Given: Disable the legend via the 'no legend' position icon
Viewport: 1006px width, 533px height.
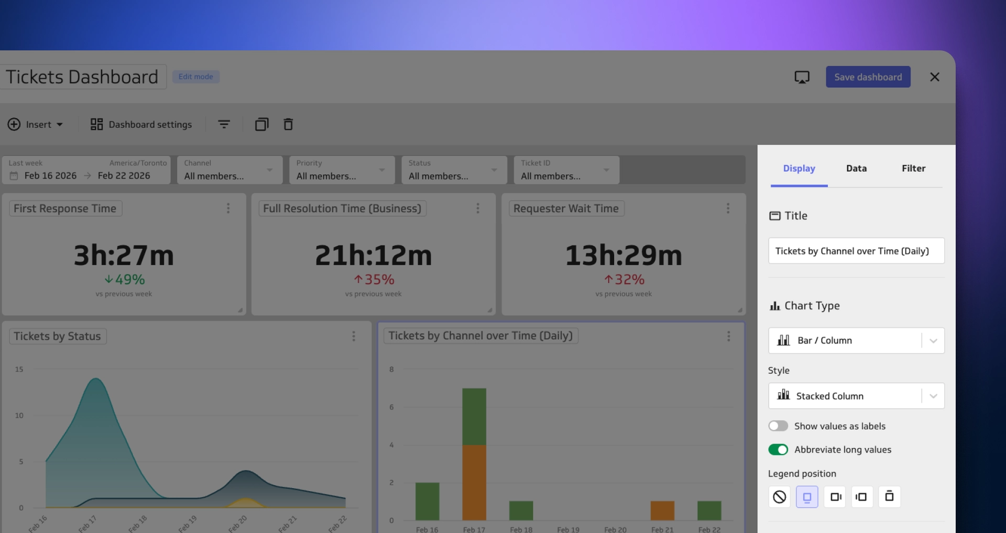Looking at the screenshot, I should point(779,497).
